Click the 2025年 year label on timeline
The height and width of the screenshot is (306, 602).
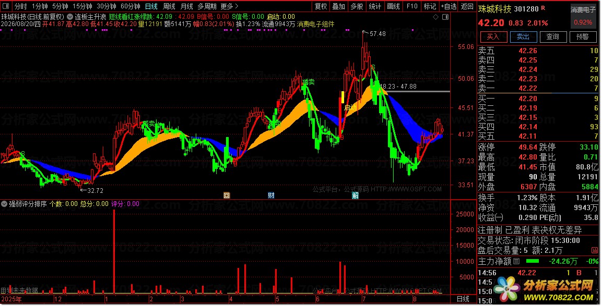point(11,299)
